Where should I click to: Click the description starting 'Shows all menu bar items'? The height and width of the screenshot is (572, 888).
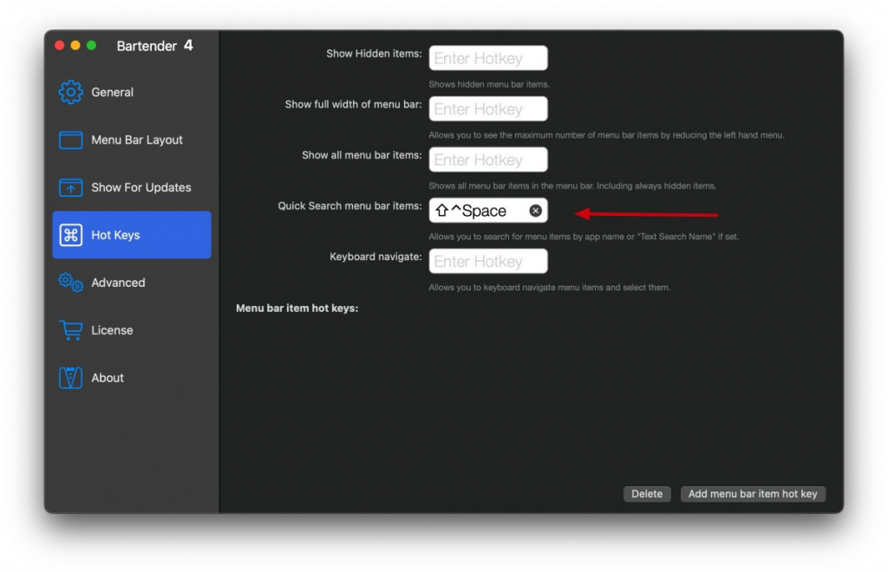[572, 185]
